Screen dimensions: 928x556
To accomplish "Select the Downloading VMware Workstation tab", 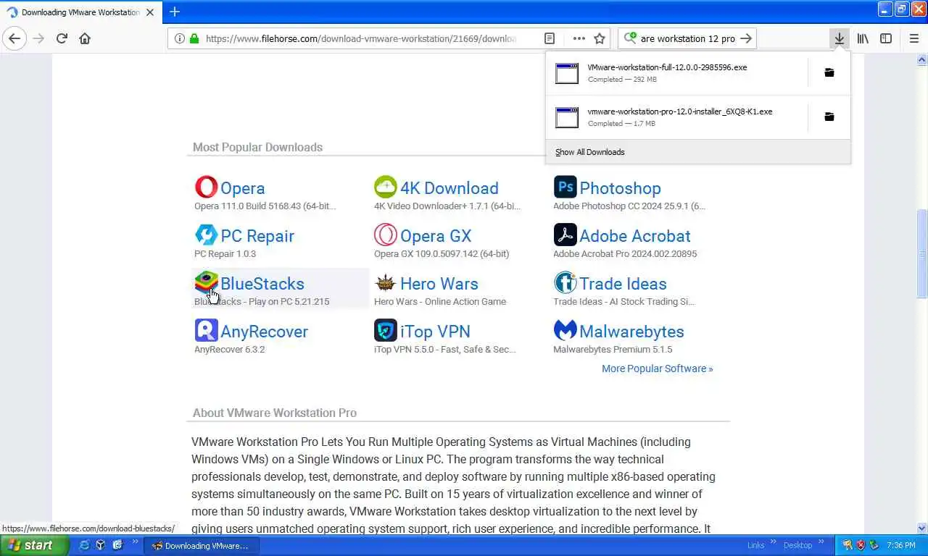I will 80,12.
